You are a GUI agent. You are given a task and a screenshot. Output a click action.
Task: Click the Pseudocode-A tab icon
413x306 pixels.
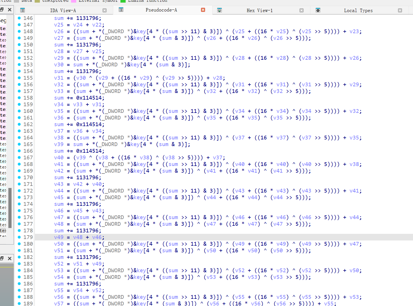(x=121, y=10)
